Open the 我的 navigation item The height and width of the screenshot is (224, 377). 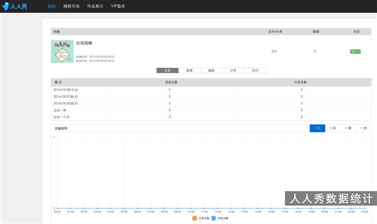point(52,6)
